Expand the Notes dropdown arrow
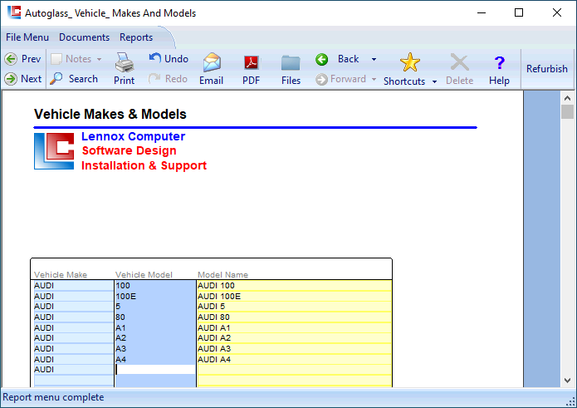The image size is (577, 408). pos(100,60)
